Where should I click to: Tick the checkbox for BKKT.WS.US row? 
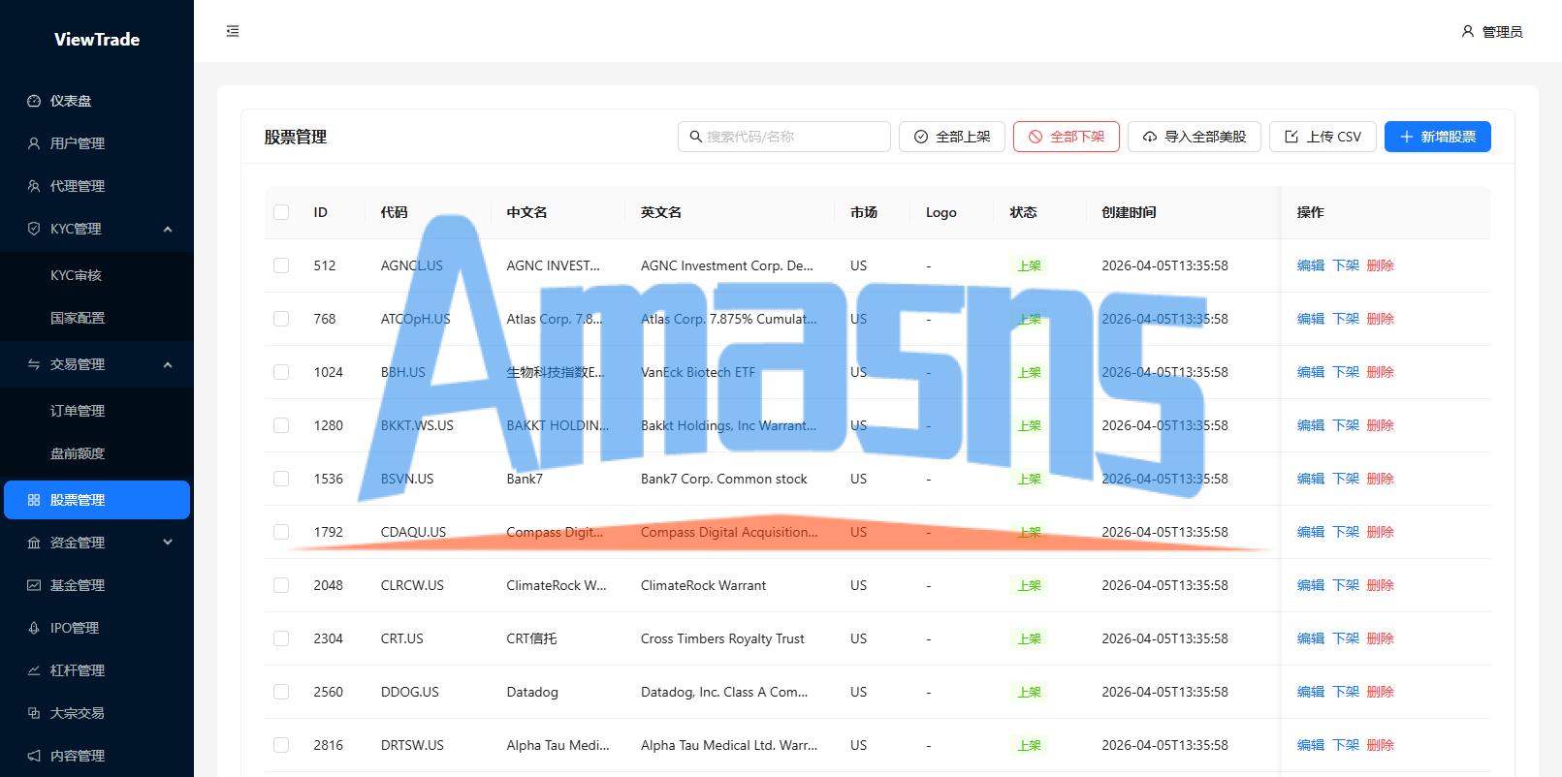[281, 425]
